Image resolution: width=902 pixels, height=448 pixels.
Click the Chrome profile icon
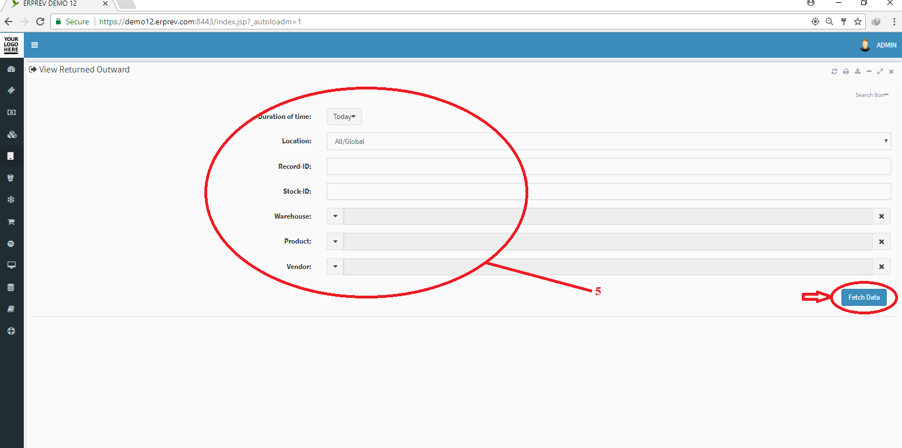tap(811, 3)
